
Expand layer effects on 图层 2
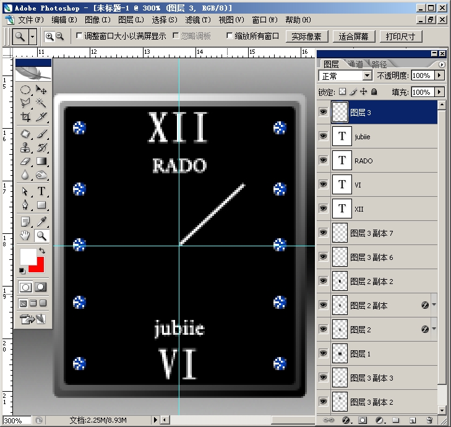[x=434, y=329]
